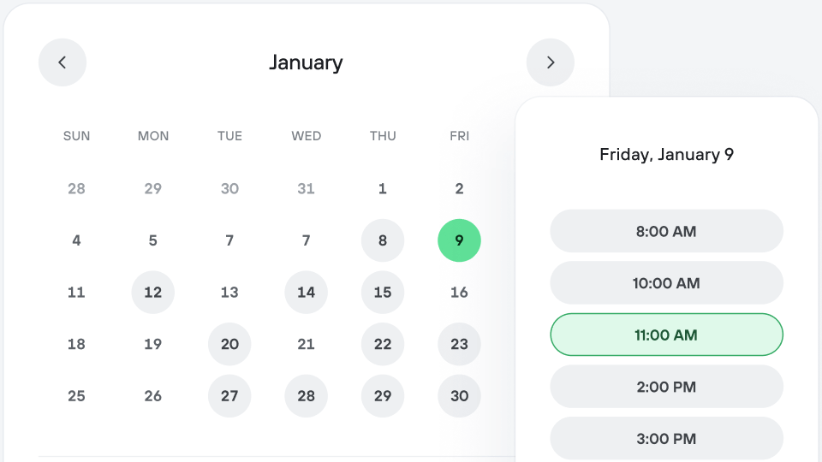Choose Wednesday the 28th
The image size is (822, 462).
pos(307,396)
